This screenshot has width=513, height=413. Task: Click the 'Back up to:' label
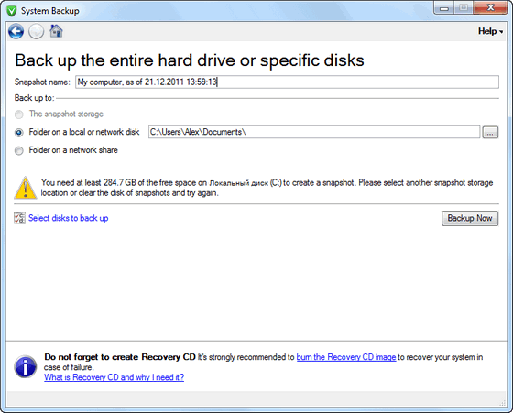coord(35,98)
